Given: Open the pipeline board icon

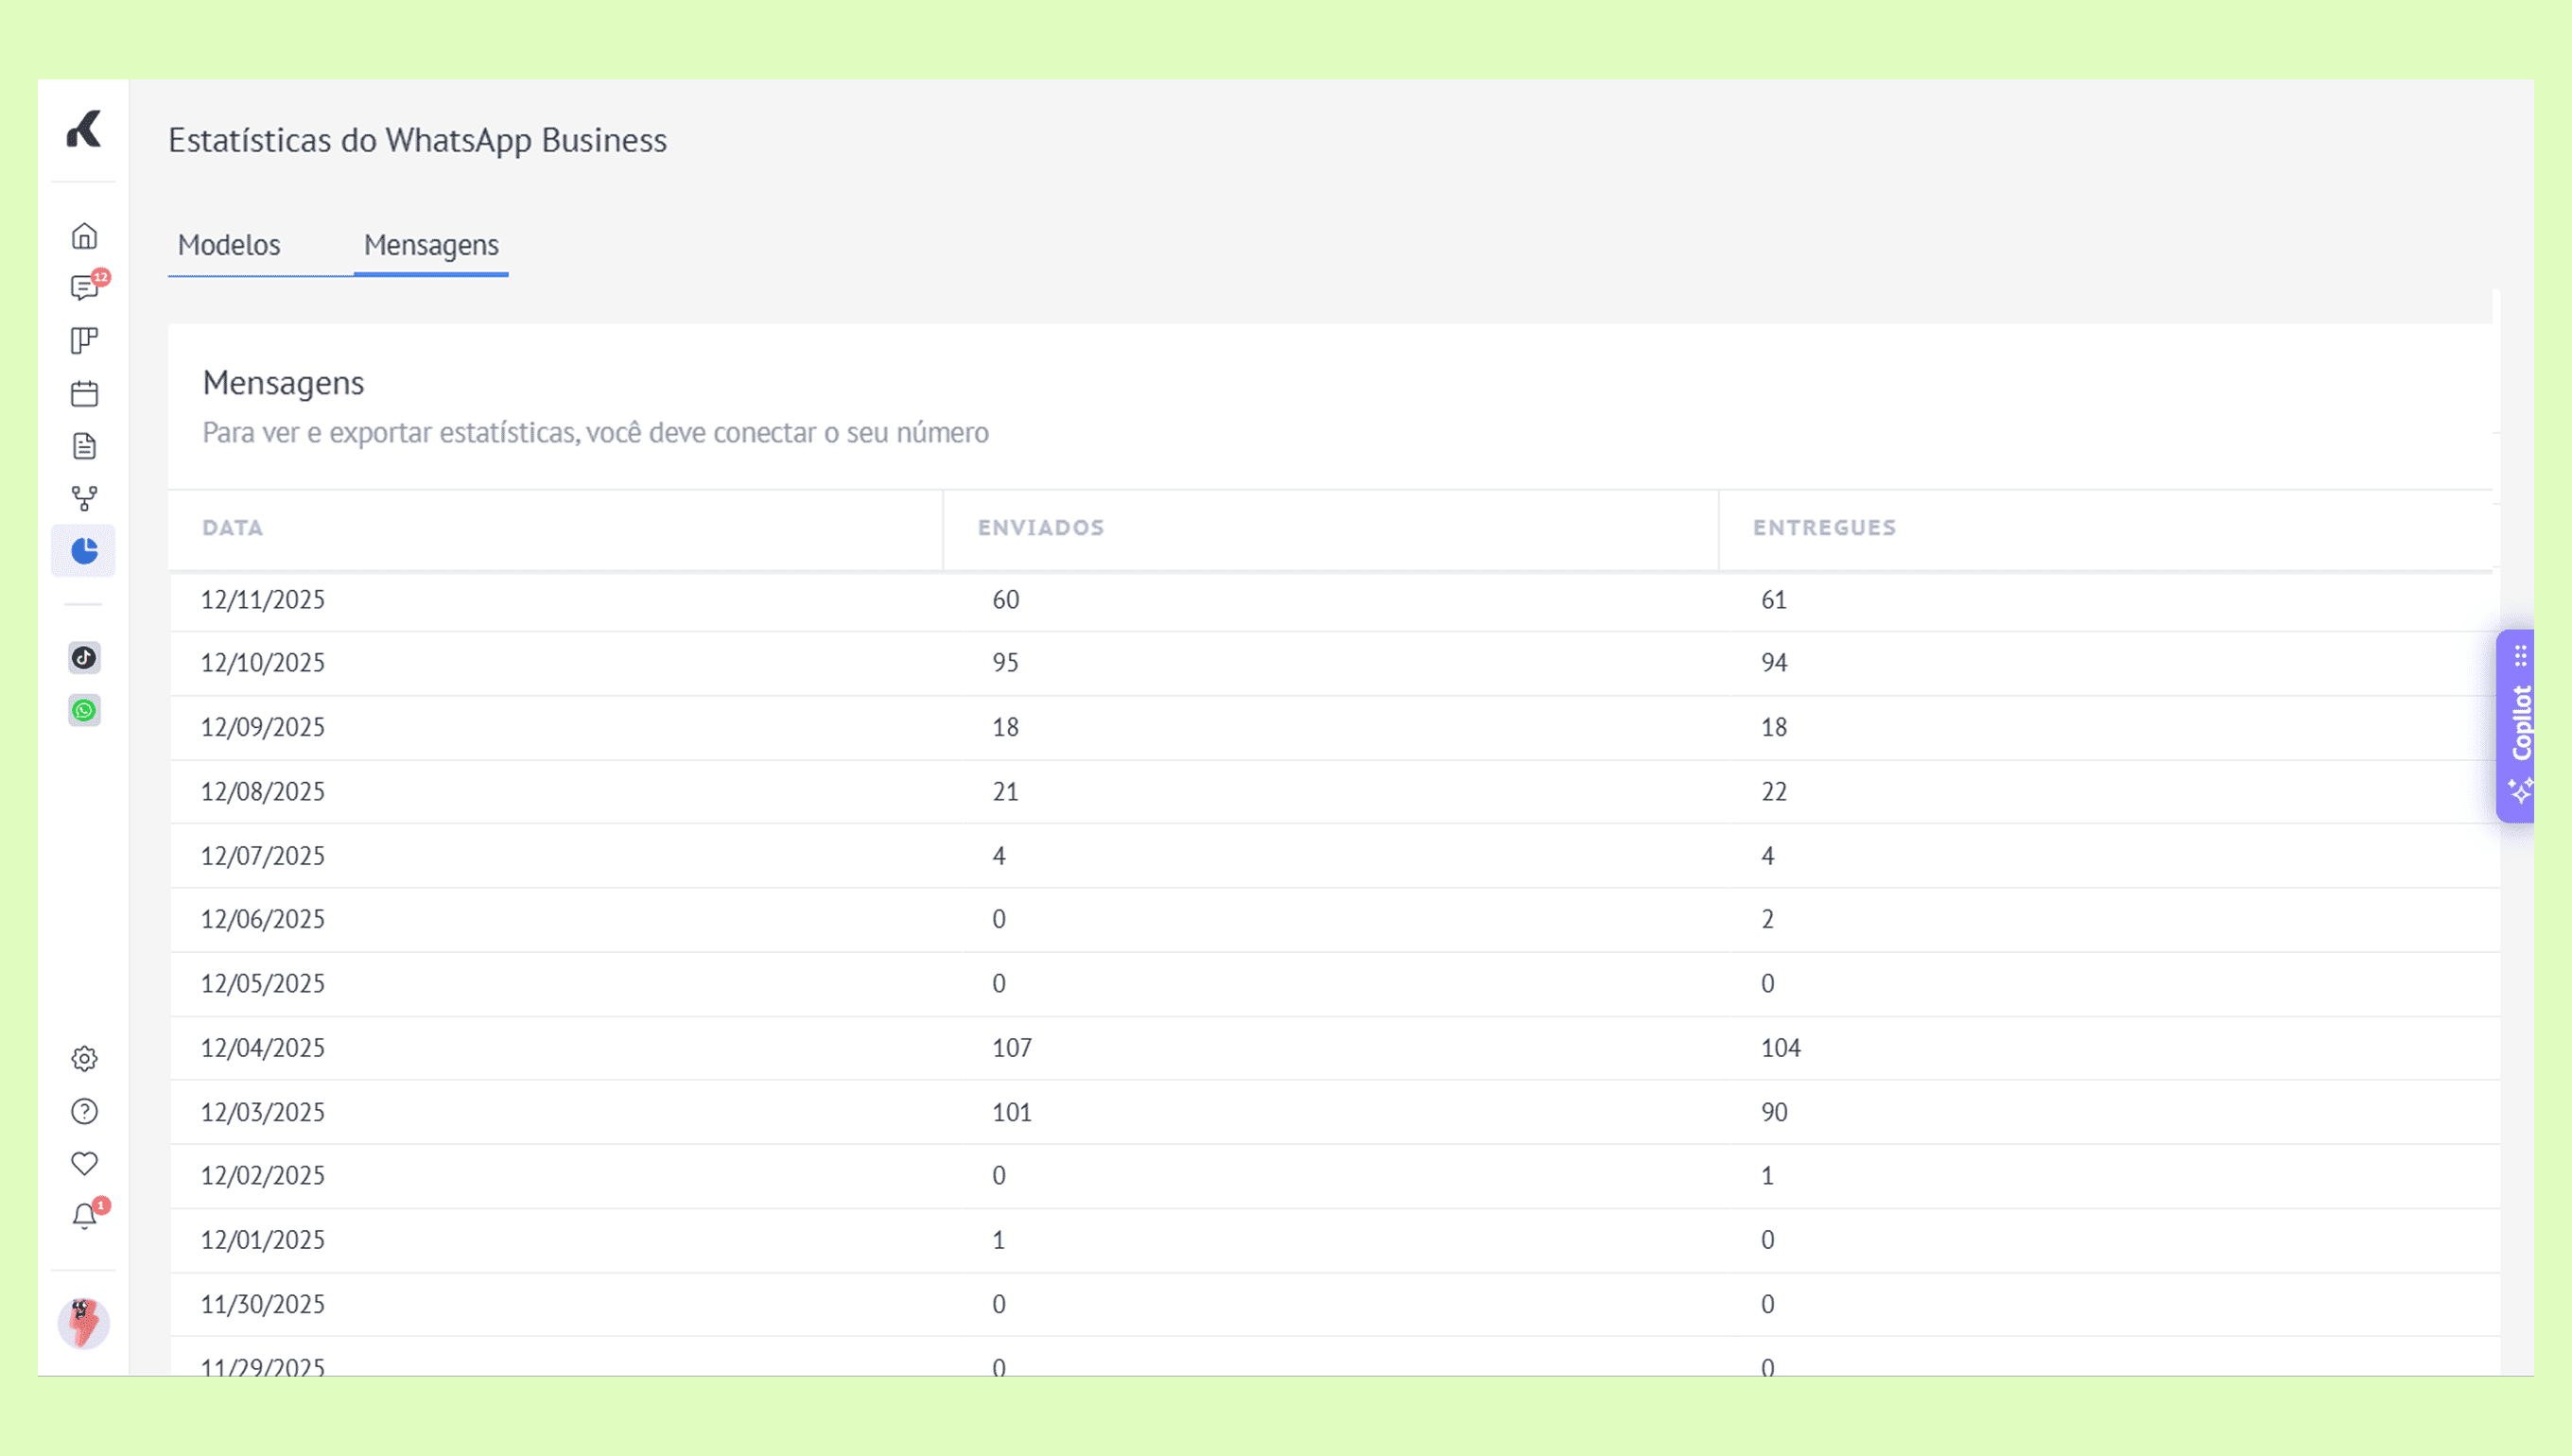Looking at the screenshot, I should [84, 341].
